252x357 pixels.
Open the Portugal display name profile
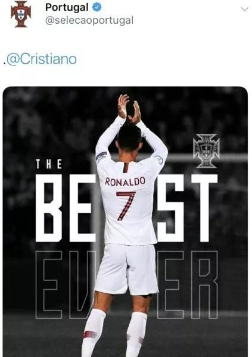(67, 8)
